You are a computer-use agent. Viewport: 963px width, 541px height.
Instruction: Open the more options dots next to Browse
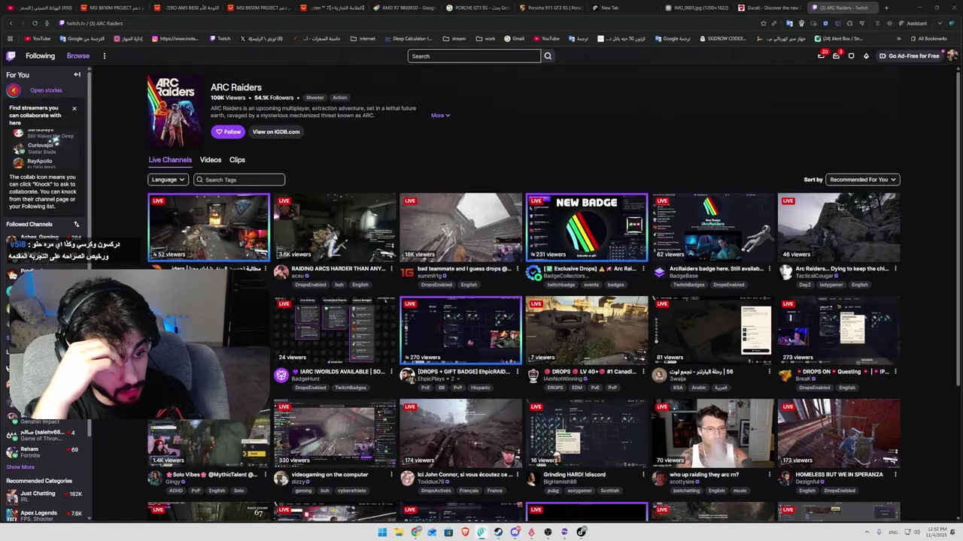click(x=105, y=56)
